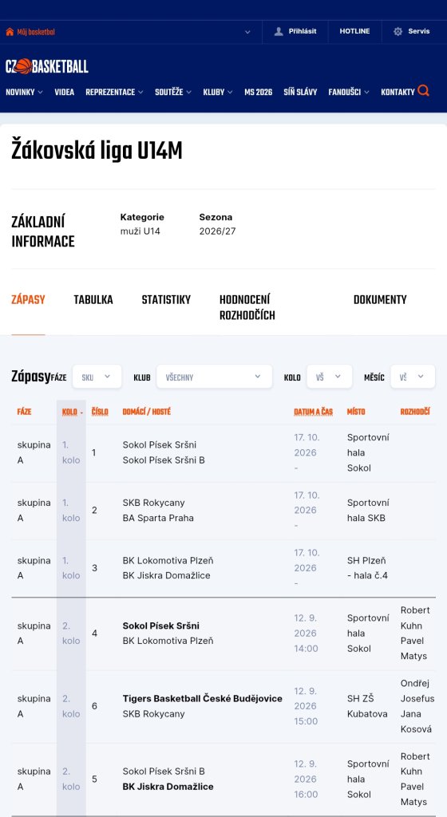
Task: Click the Můj basketbal home icon
Action: (x=10, y=32)
